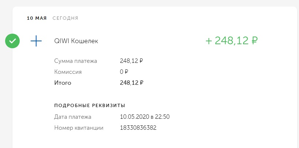Screen dimensions: 299x148
Task: Click the green success checkmark icon
Action: [x=12, y=41]
